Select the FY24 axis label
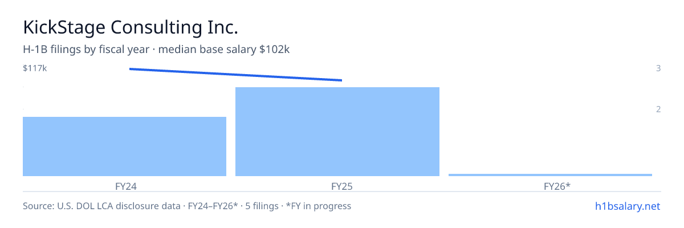 pyautogui.click(x=124, y=186)
